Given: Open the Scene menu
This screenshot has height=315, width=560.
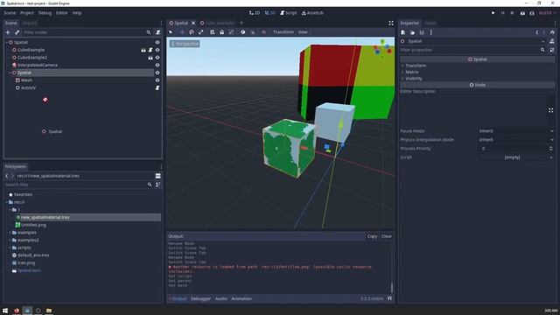Looking at the screenshot, I should click(x=10, y=13).
